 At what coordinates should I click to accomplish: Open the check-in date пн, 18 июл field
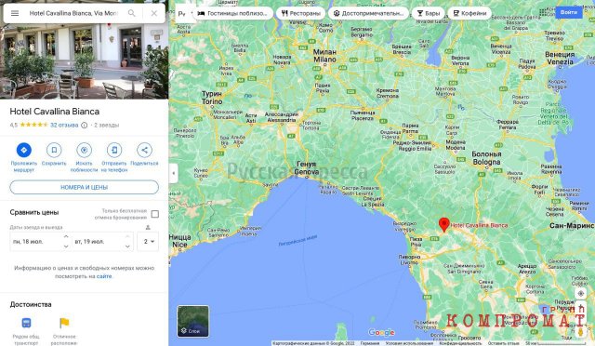point(41,242)
